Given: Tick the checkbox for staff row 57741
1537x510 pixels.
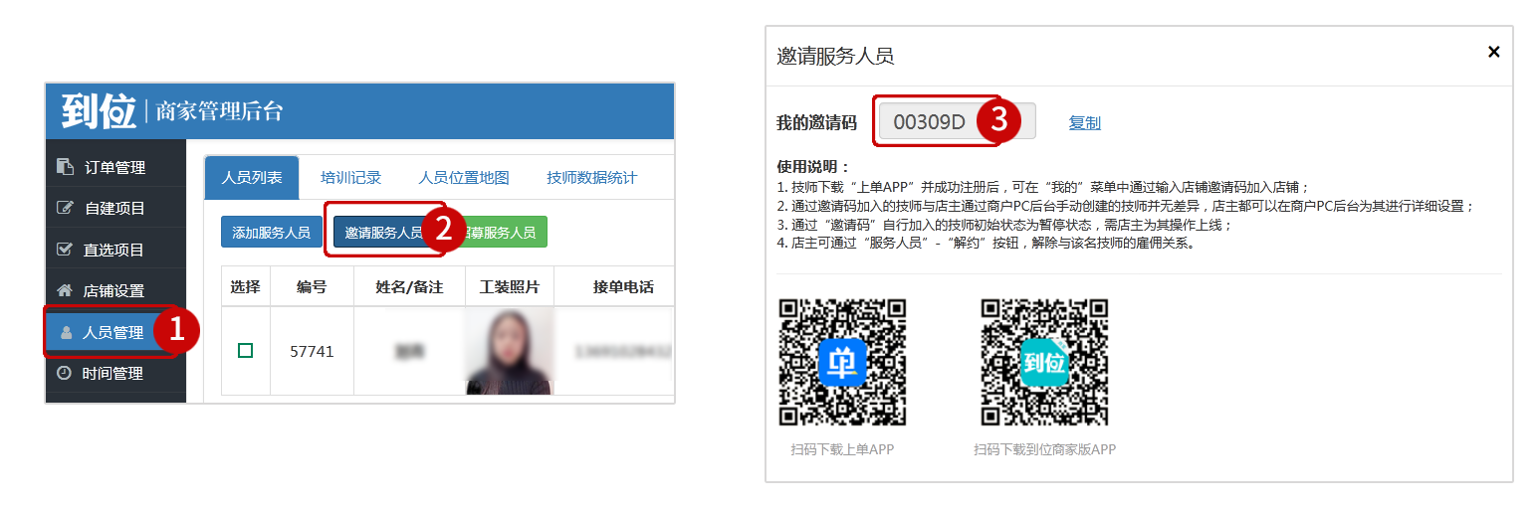Looking at the screenshot, I should pyautogui.click(x=245, y=350).
